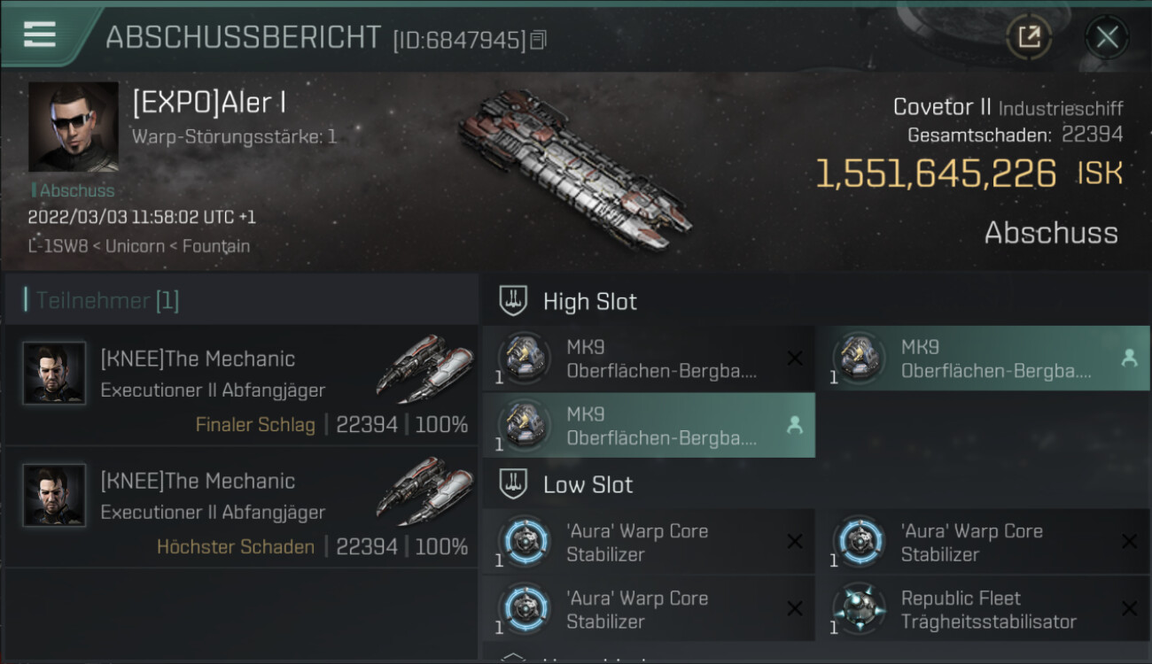Click the Covetor II ship image
Screen dimensions: 1152x664
574,168
